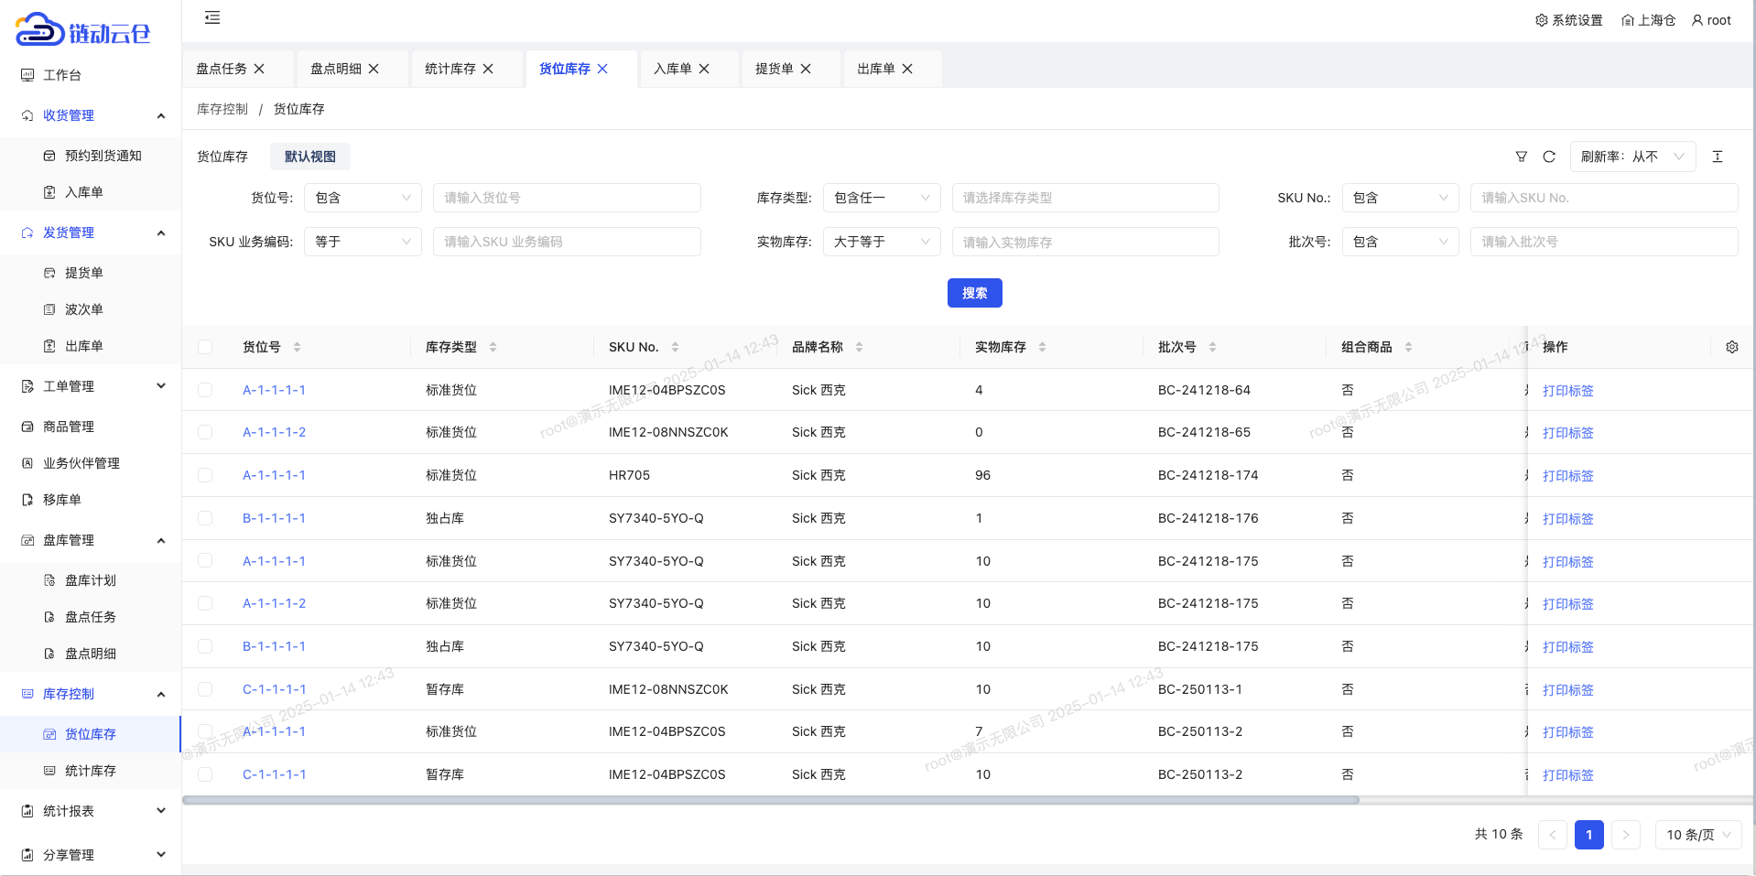Check the row with batch BC-250113-1

coord(205,689)
